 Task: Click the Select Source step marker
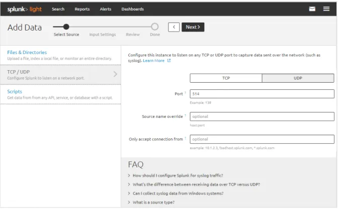click(x=66, y=27)
